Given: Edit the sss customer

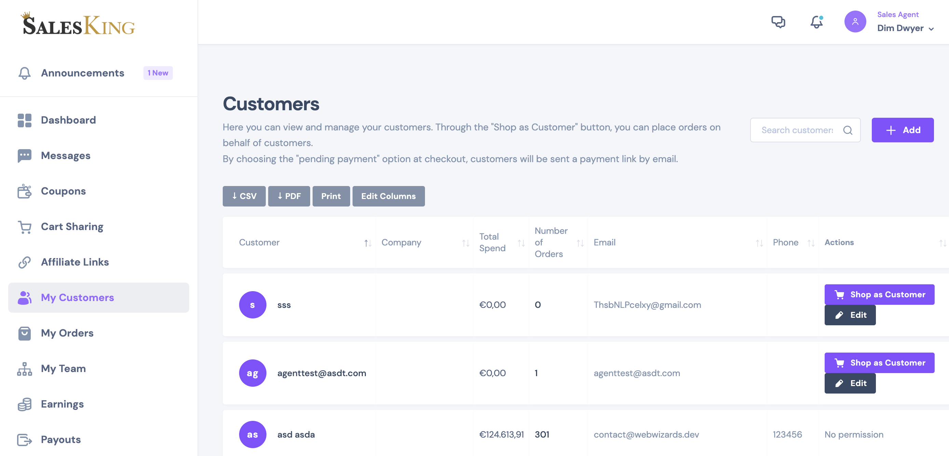Looking at the screenshot, I should click(850, 315).
